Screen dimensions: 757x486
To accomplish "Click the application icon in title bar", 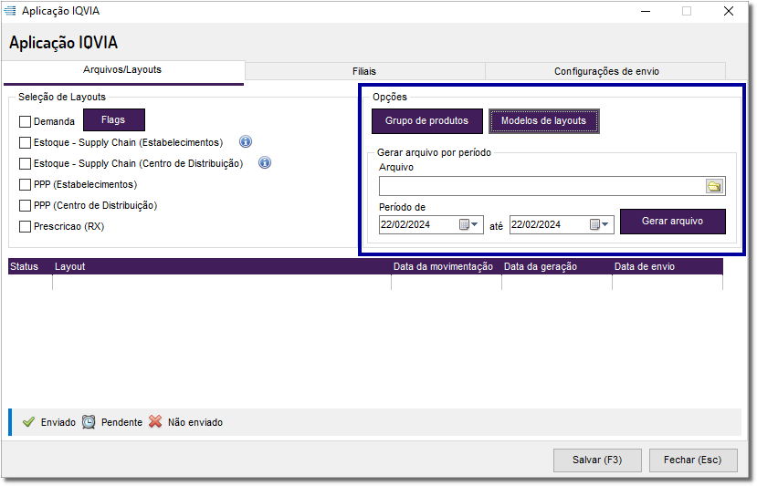I will (10, 11).
